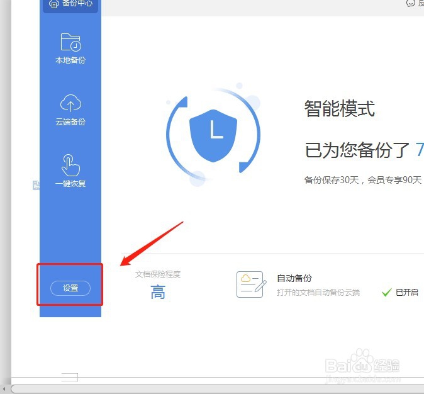This screenshot has height=394, width=424.
Task: Click the 一键恢复 label text
Action: [70, 184]
